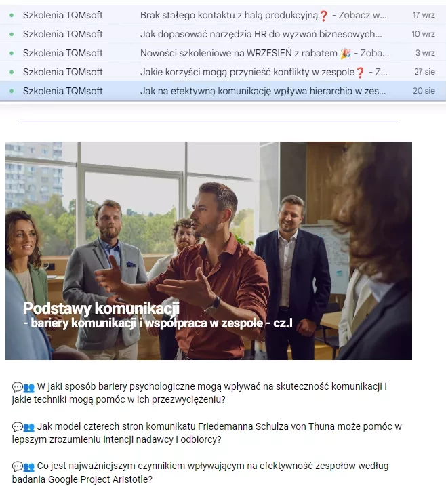Screen dimensions: 446x486
Task: Click the red question mark in konflikty subject
Action: (x=360, y=73)
